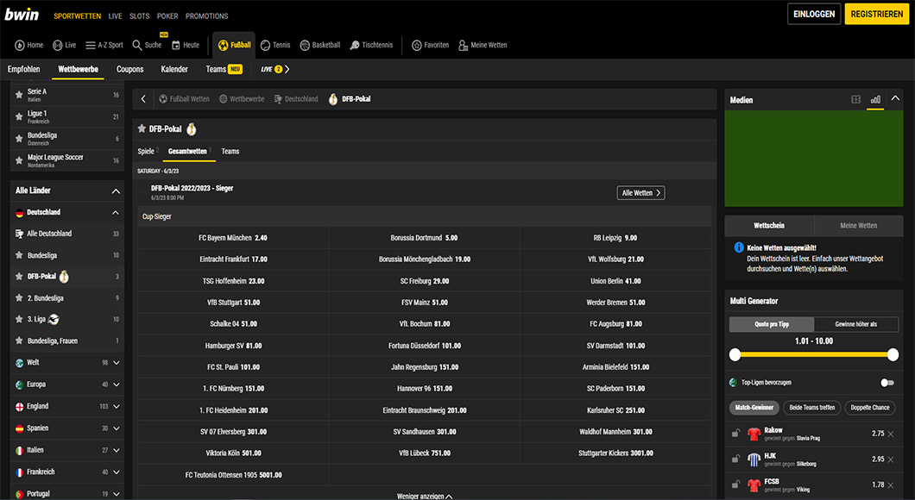Select Basketball sport icon
This screenshot has width=915, height=500.
pyautogui.click(x=305, y=46)
